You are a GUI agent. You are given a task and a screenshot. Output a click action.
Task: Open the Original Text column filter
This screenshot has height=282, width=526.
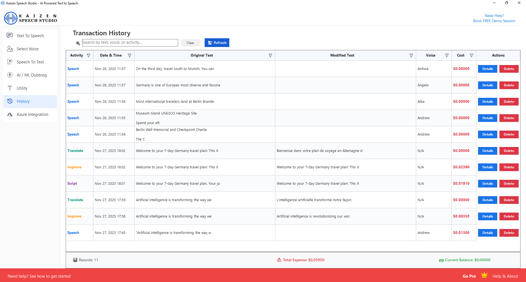point(270,55)
